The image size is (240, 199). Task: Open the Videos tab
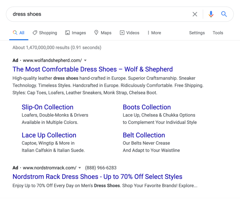129,33
